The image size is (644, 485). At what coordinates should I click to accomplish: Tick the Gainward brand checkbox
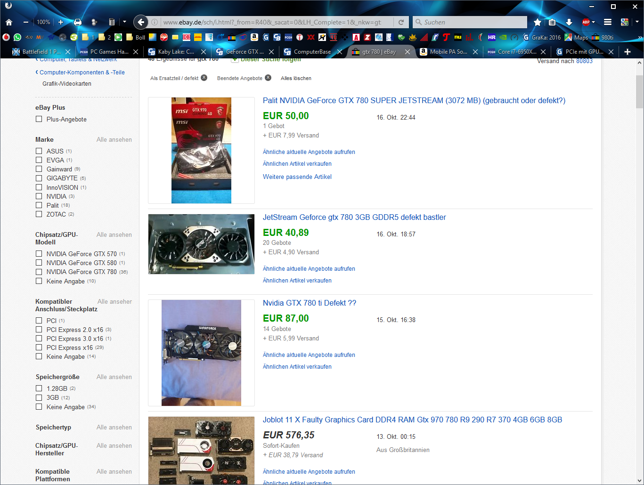coord(39,169)
